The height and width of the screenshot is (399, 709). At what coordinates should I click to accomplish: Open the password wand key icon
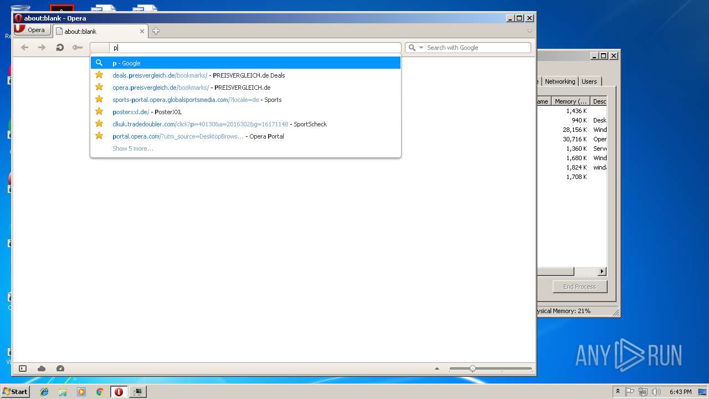(x=78, y=48)
